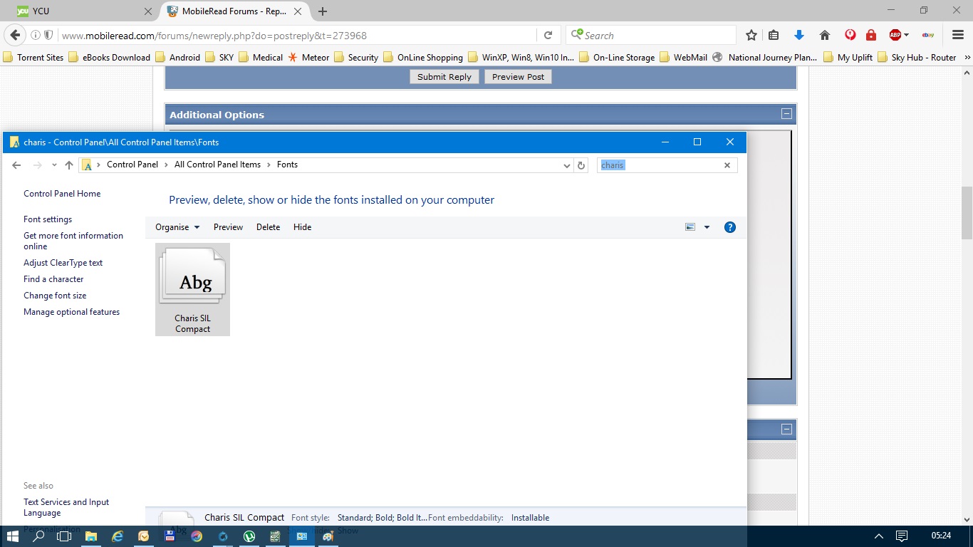973x547 pixels.
Task: Open Control Panel Home link
Action: 62,194
